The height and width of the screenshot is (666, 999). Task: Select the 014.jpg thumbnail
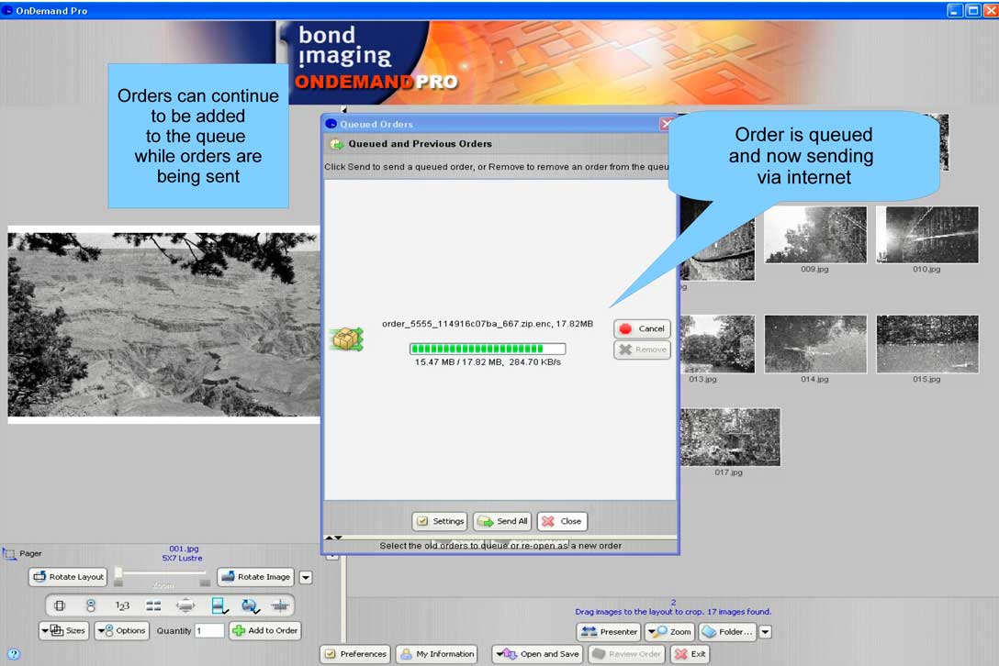click(814, 344)
